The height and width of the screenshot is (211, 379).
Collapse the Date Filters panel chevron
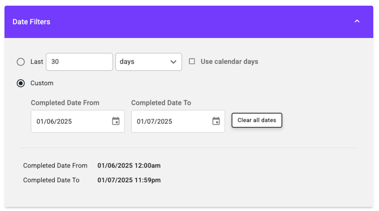(x=357, y=21)
